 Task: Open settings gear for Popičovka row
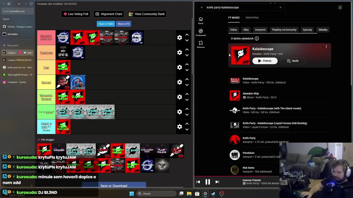180,53
